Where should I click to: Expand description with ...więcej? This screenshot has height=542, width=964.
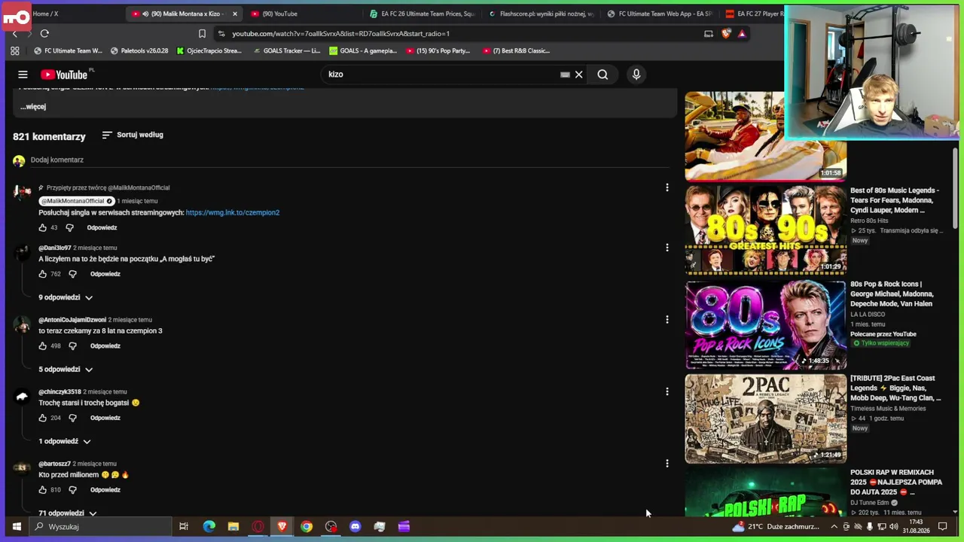pyautogui.click(x=33, y=106)
